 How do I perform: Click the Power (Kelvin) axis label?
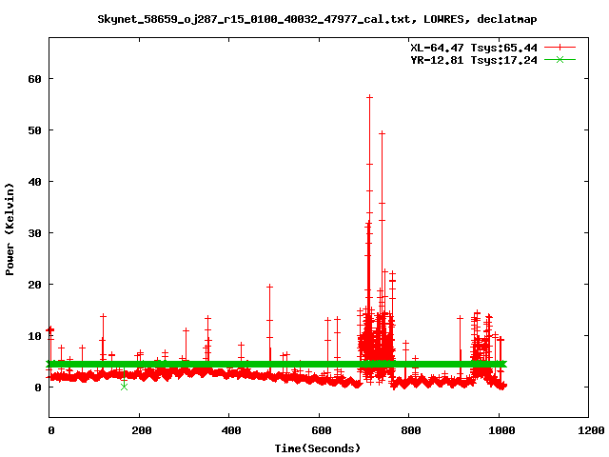(10, 229)
